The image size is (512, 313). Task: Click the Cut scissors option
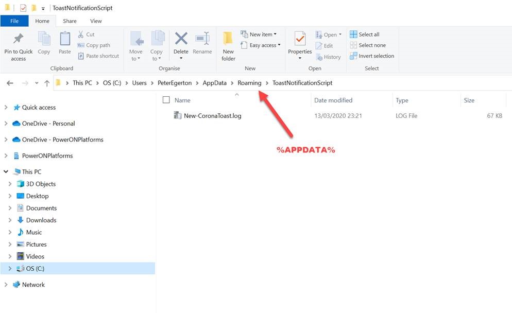click(x=86, y=34)
